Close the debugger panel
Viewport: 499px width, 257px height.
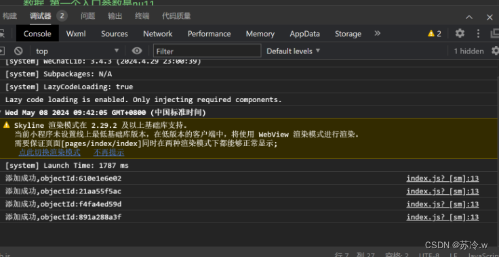point(490,18)
